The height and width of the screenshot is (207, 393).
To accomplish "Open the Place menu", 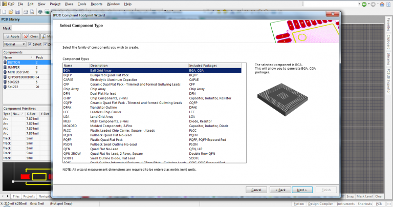I will click(x=69, y=4).
